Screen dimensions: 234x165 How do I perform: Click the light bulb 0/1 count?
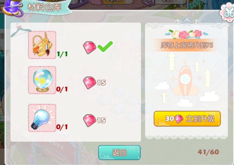[x=62, y=127]
